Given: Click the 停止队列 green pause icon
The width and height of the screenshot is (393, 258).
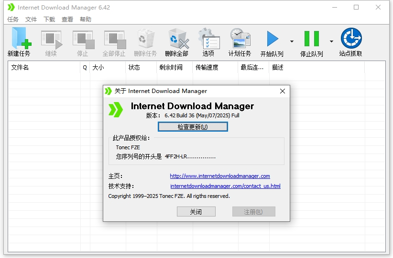Looking at the screenshot, I should tap(311, 39).
